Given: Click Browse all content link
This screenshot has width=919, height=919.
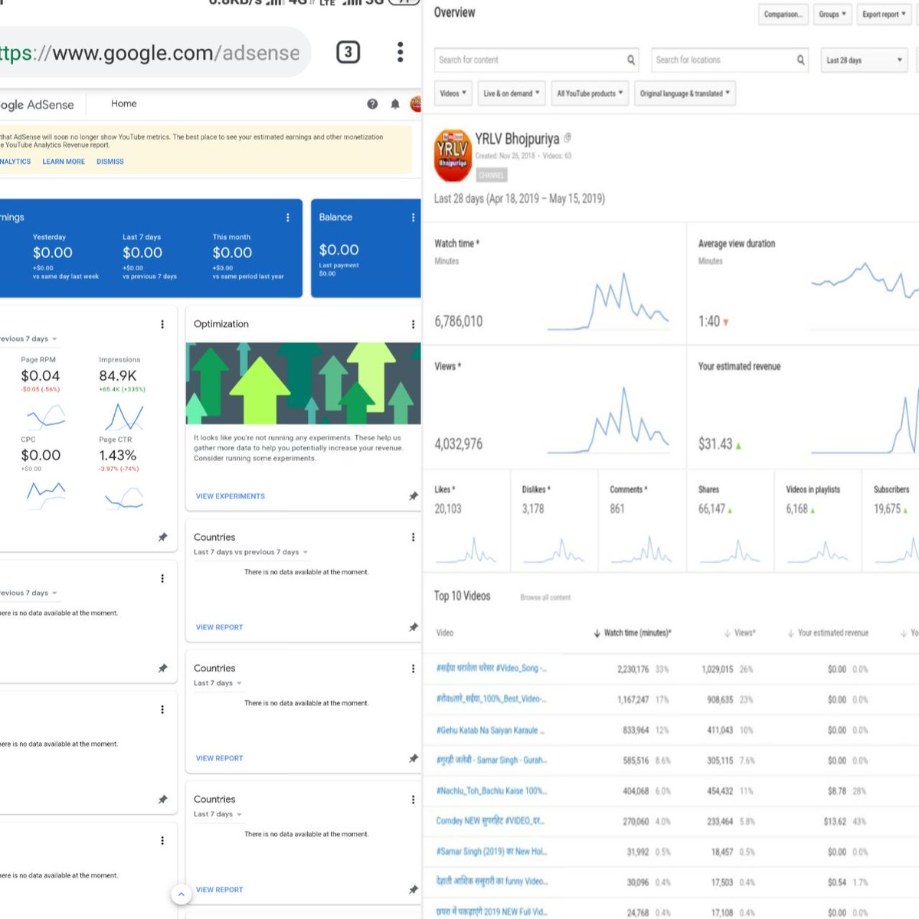Looking at the screenshot, I should pos(545,597).
